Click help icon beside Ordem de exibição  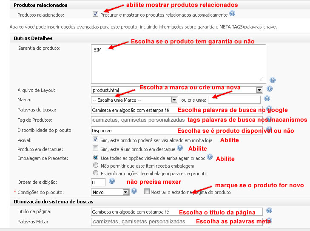tap(112, 181)
